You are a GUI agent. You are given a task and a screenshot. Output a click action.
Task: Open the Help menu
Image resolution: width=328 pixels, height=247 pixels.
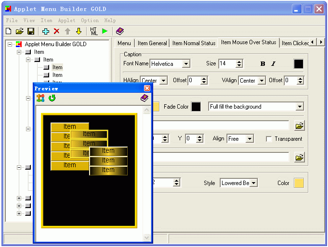(x=110, y=21)
